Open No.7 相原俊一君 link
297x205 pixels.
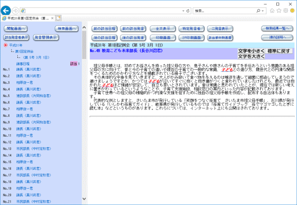[24, 109]
